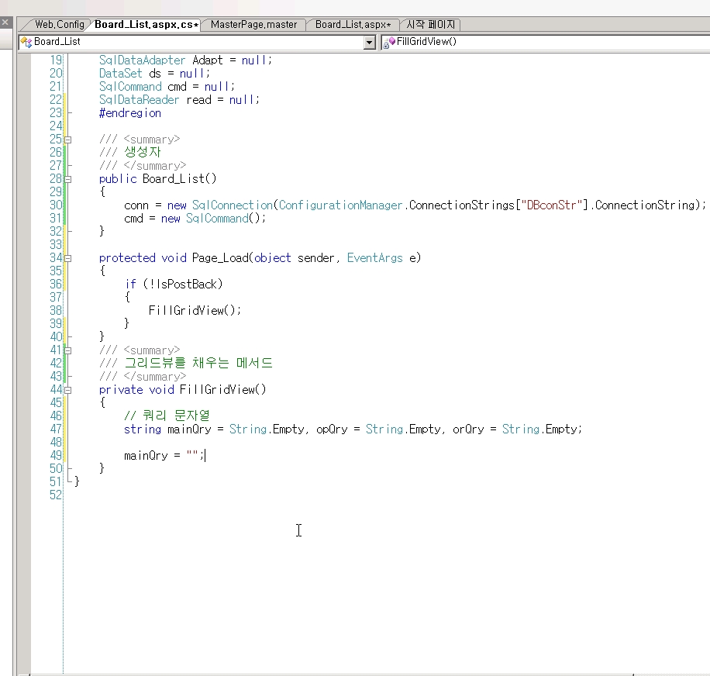Click line number 30 in the margin
The width and height of the screenshot is (710, 676).
click(x=56, y=205)
